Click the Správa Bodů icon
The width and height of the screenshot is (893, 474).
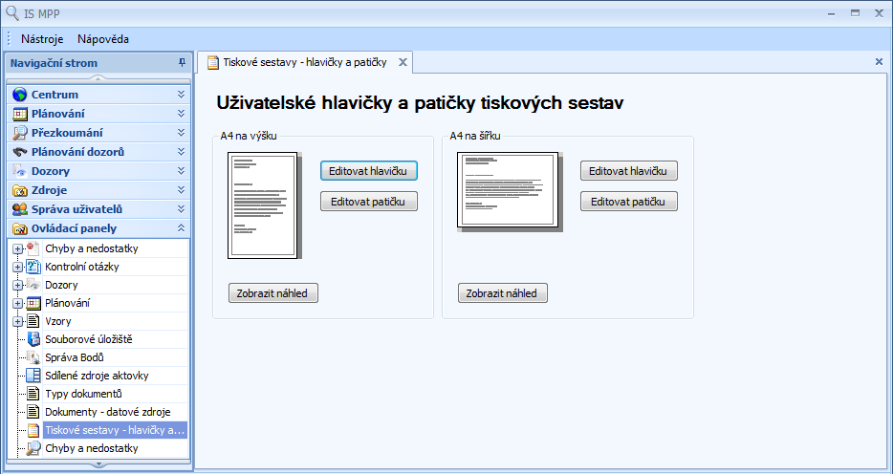click(x=33, y=357)
